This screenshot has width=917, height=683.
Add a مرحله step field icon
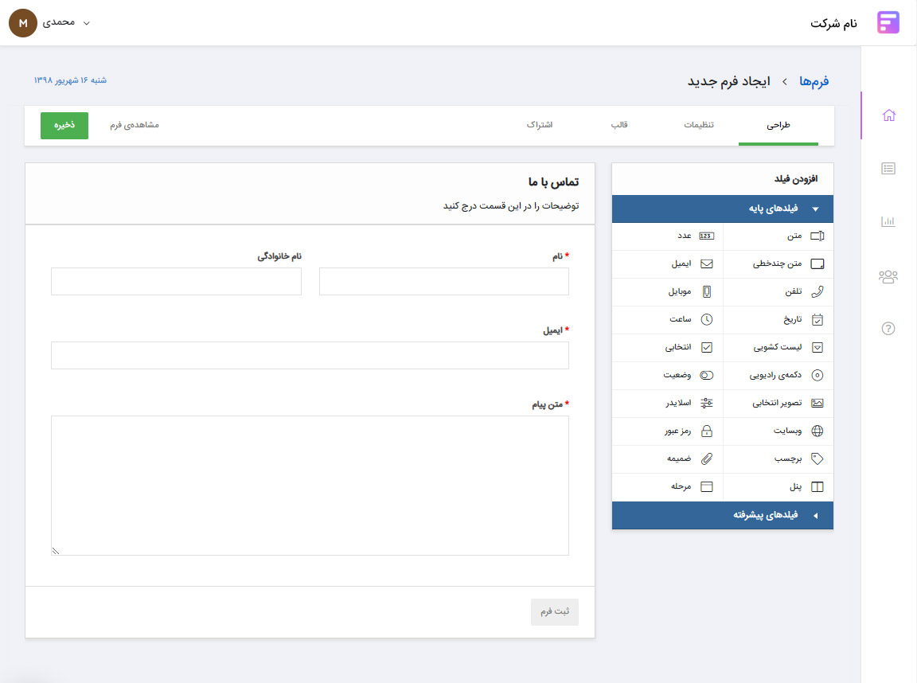pos(707,486)
